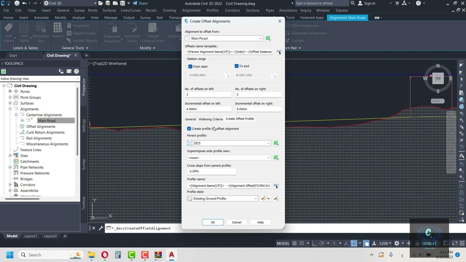Show the Toolspace help icon
Image resolution: width=466 pixels, height=262 pixels.
pyautogui.click(x=76, y=71)
